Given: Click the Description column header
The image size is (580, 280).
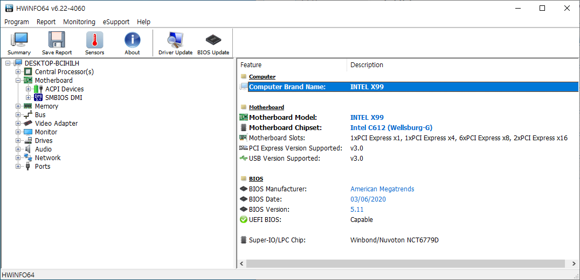Looking at the screenshot, I should pos(463,65).
